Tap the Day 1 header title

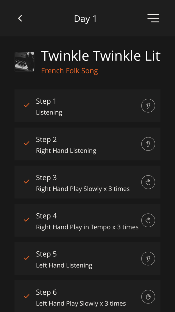click(85, 18)
